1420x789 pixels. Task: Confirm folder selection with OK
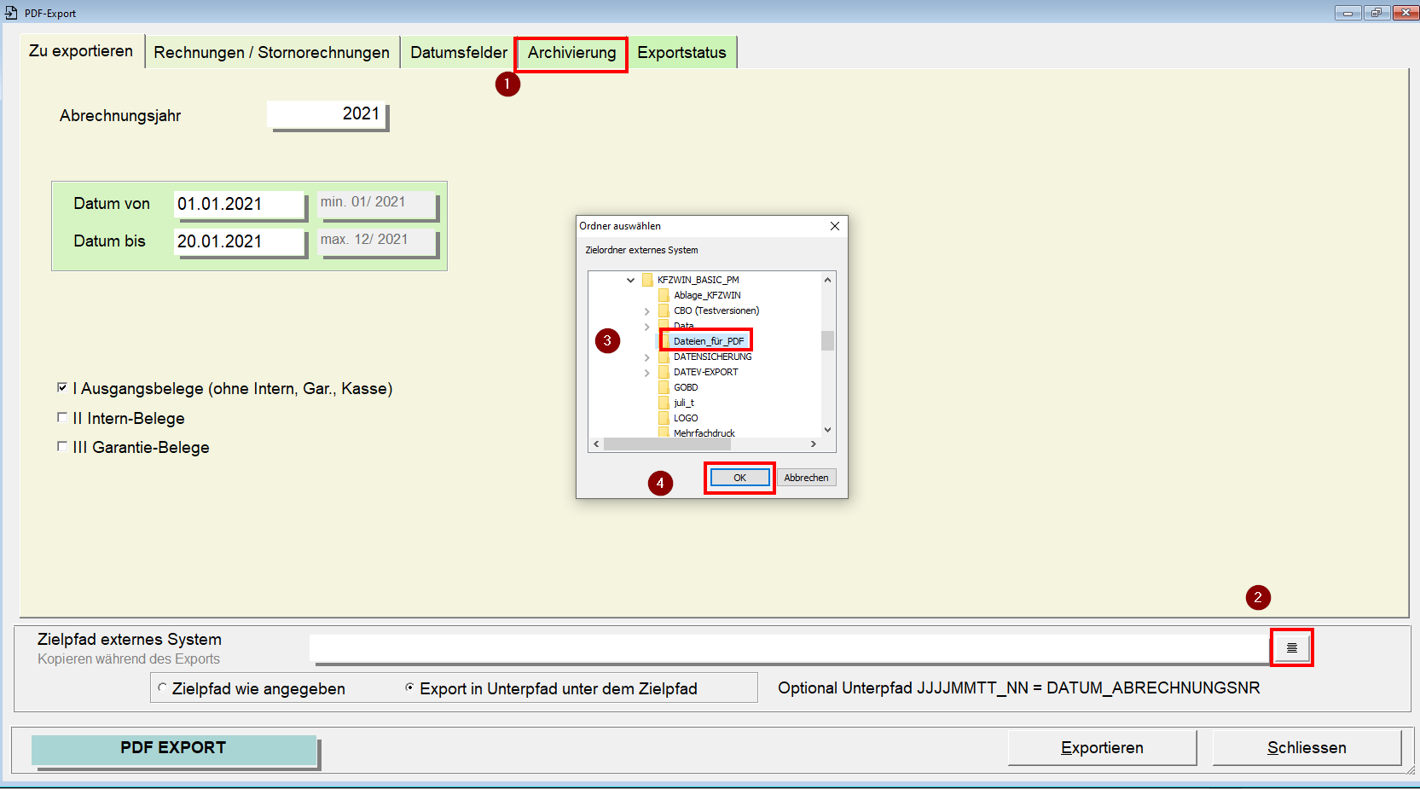pyautogui.click(x=739, y=478)
